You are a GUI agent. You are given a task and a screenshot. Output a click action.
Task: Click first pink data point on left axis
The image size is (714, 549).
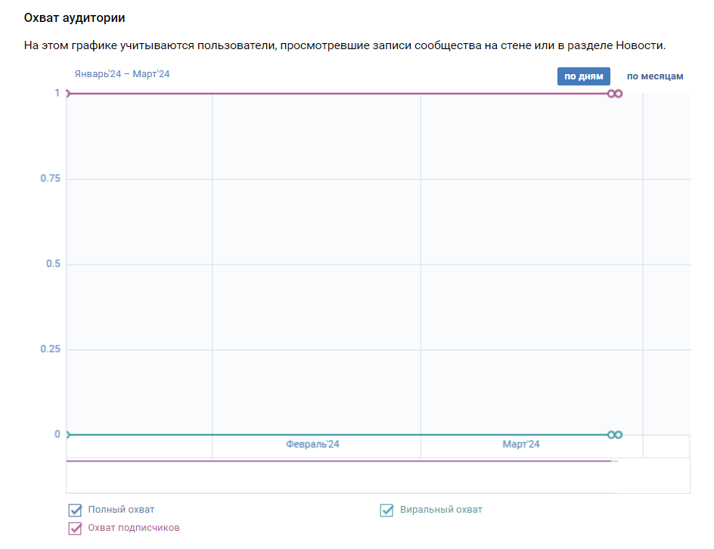tap(67, 94)
